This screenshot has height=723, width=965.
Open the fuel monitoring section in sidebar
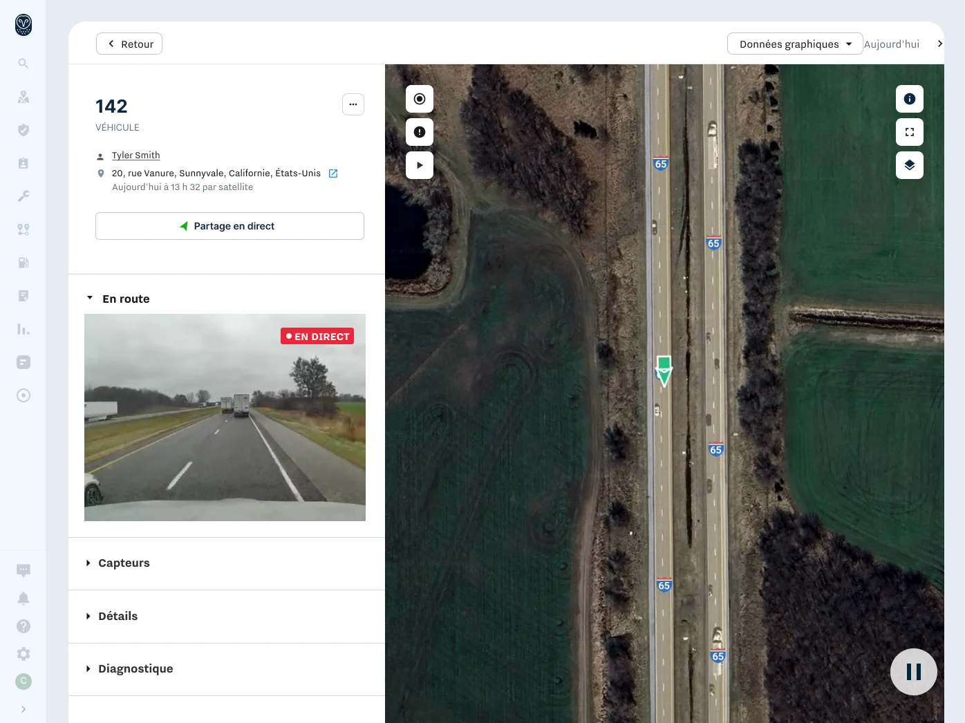[x=23, y=263]
